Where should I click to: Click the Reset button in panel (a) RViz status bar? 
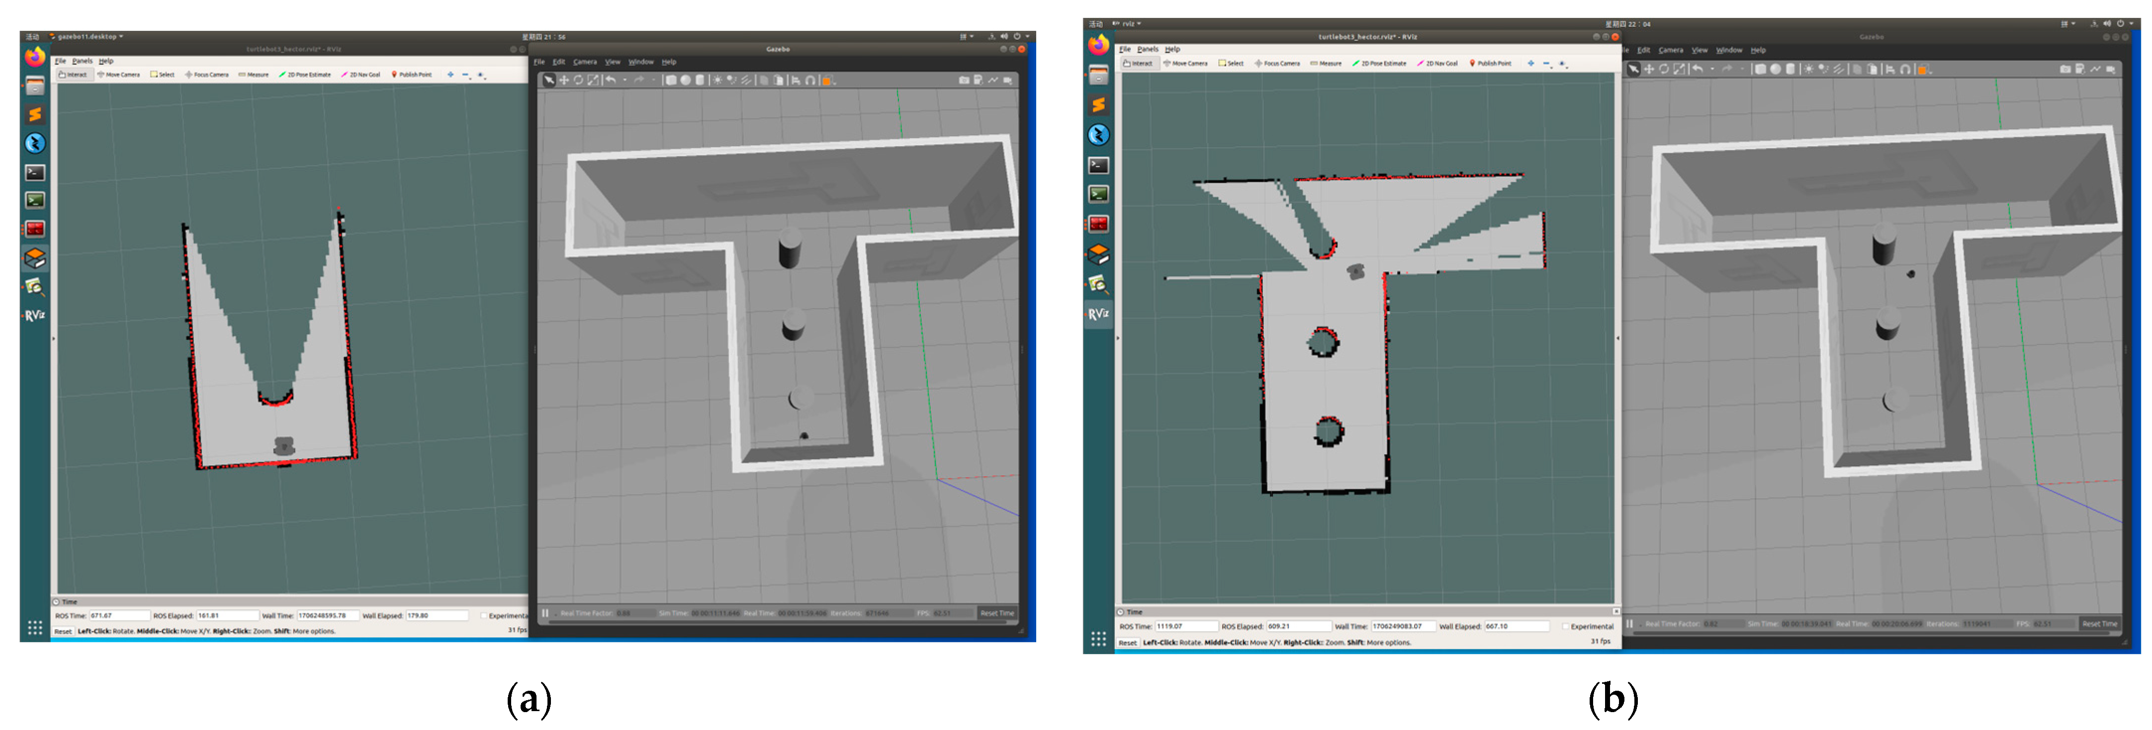pyautogui.click(x=64, y=632)
